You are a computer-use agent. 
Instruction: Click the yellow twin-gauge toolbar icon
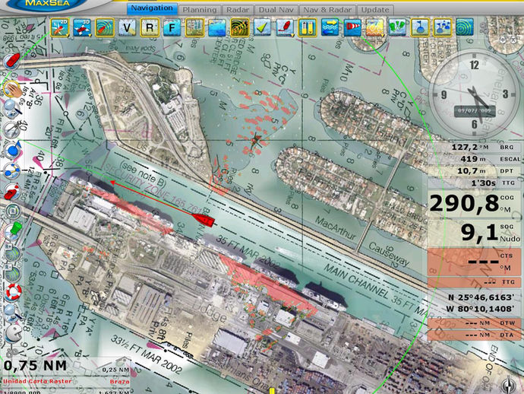click(x=307, y=27)
